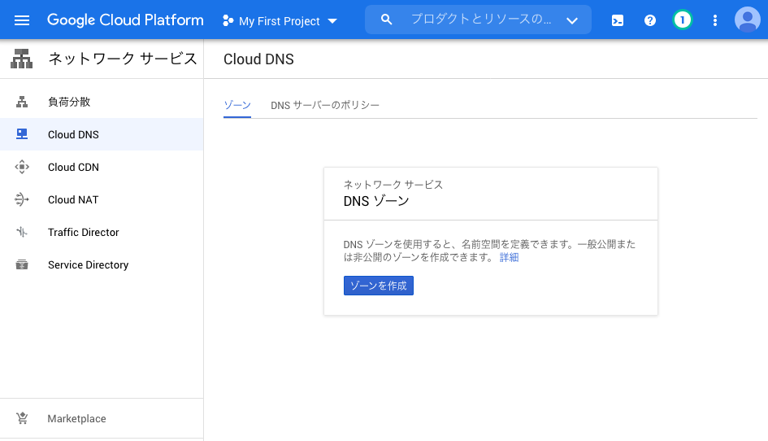Expand the search bar dropdown chevron

[572, 20]
